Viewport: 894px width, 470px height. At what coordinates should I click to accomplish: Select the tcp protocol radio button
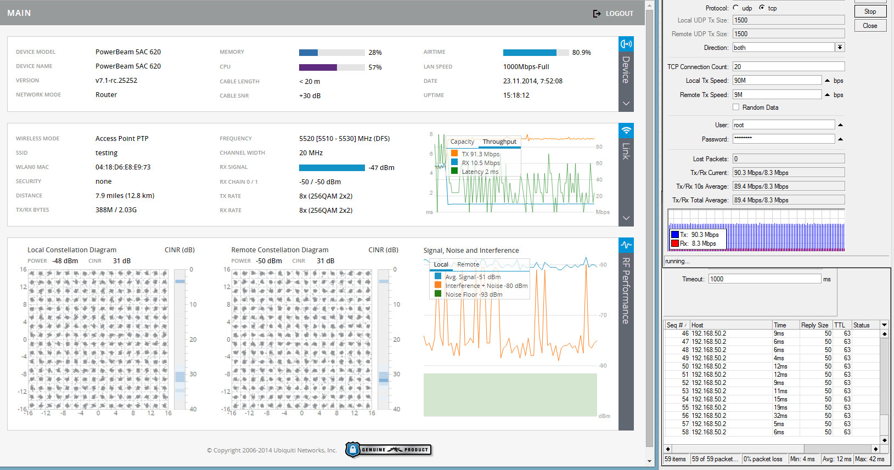762,8
